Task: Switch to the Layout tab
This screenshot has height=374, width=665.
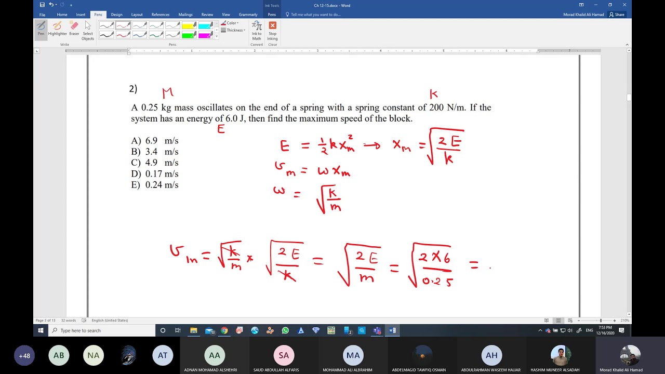Action: [x=137, y=15]
